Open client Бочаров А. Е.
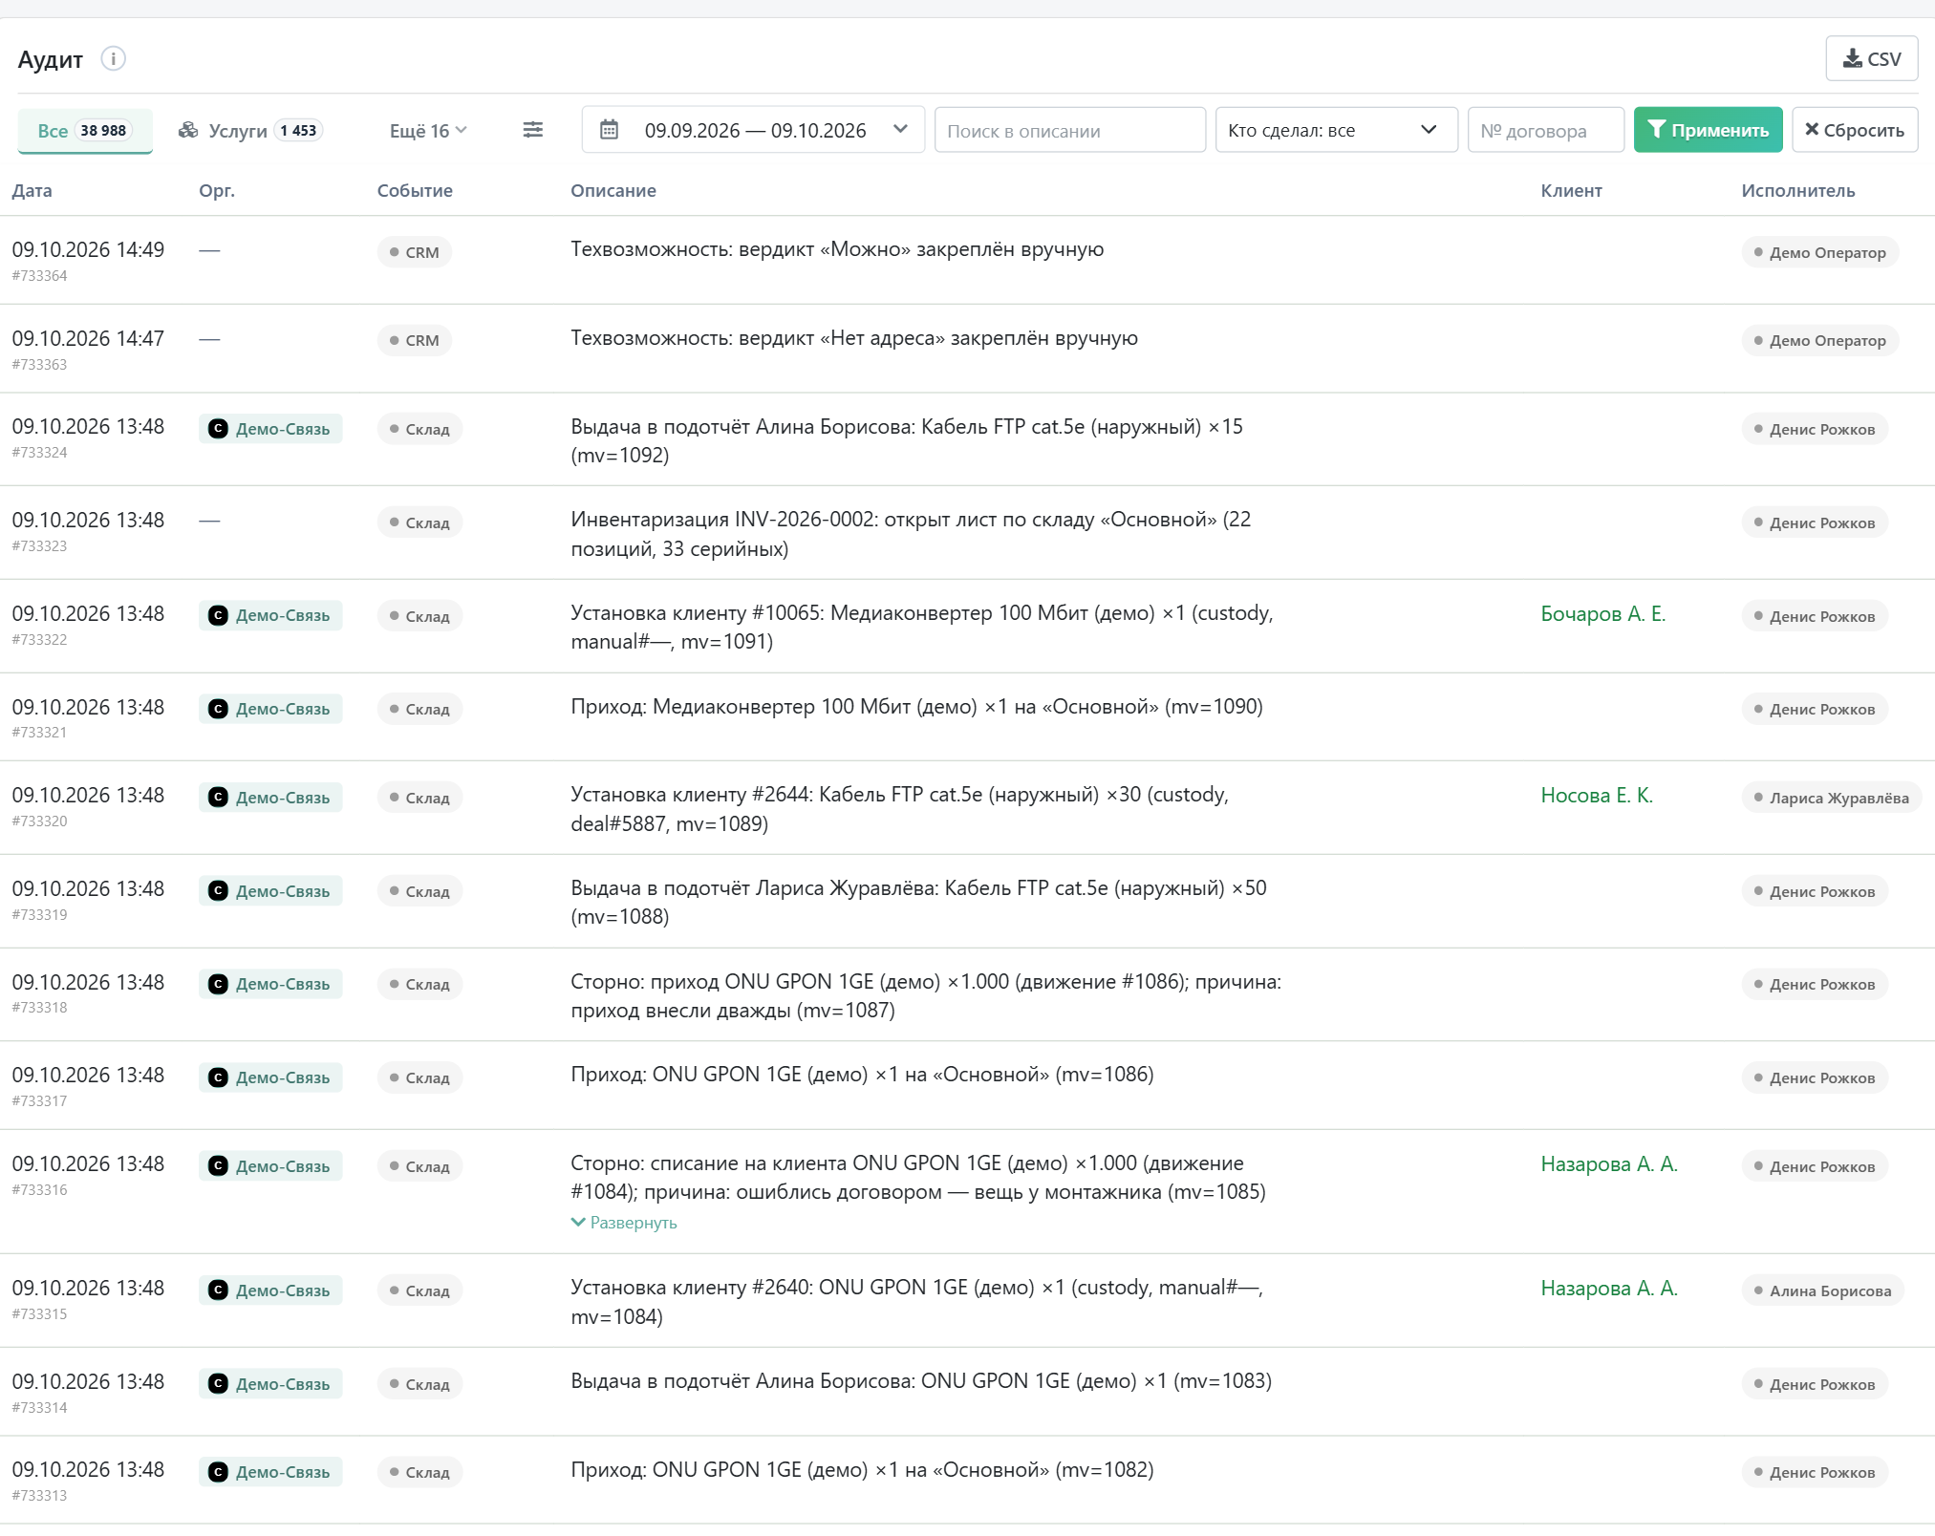The height and width of the screenshot is (1536, 1935). 1602,614
